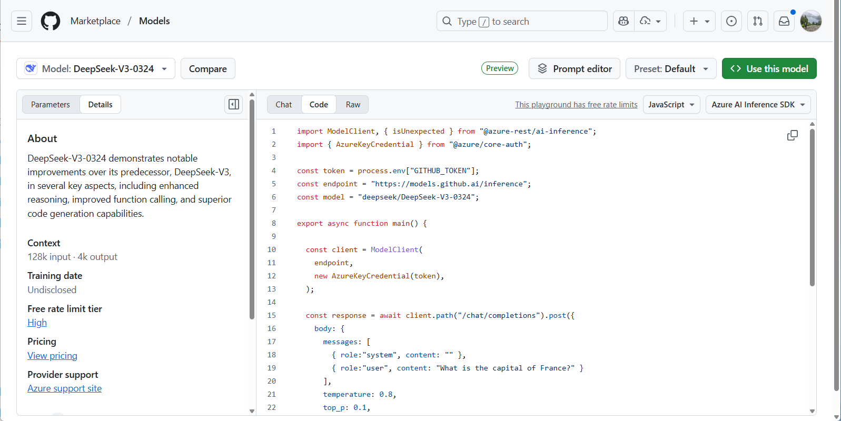
Task: Open the notifications inbox
Action: tap(784, 21)
